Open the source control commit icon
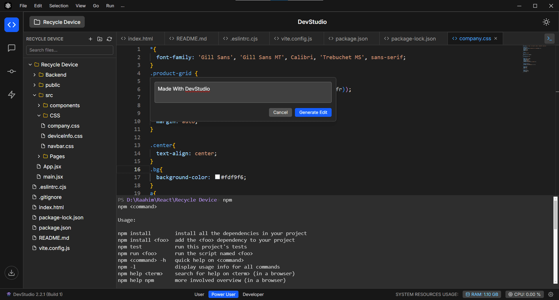The width and height of the screenshot is (559, 300). click(12, 71)
